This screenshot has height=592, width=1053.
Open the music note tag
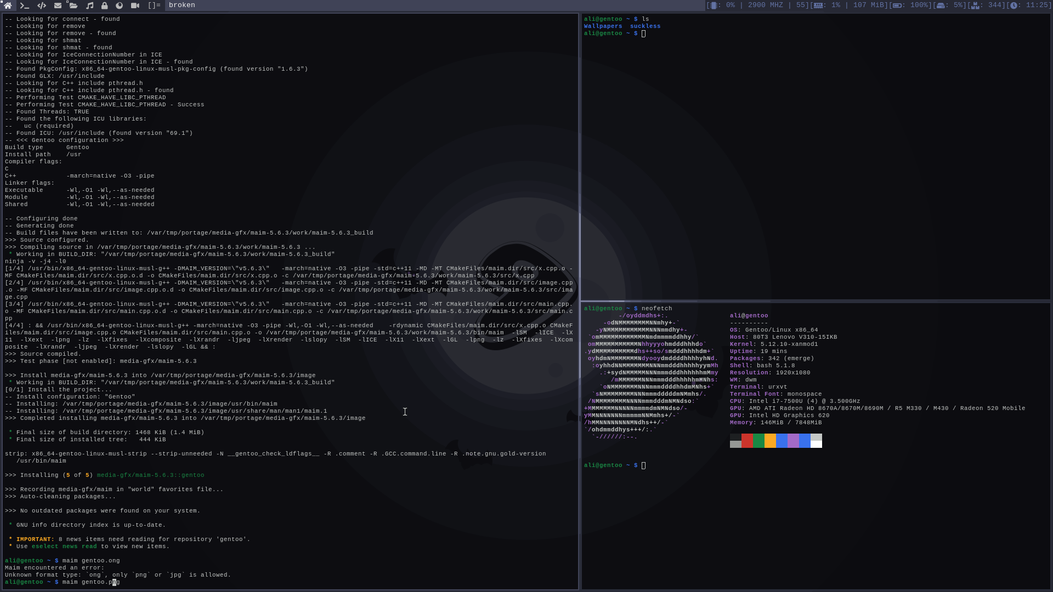[89, 5]
